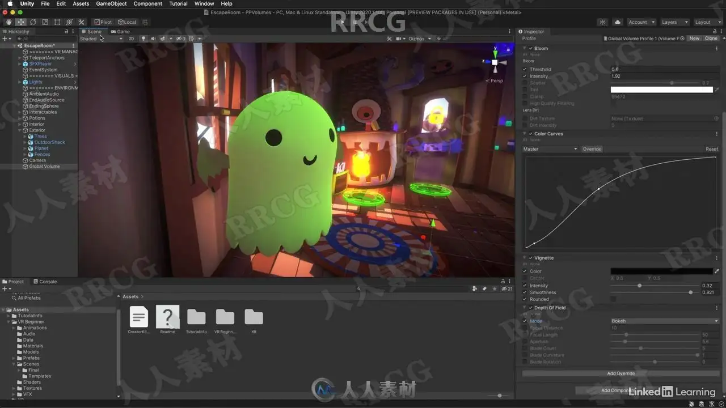Toggle scene audio speaker icon

pyautogui.click(x=153, y=39)
